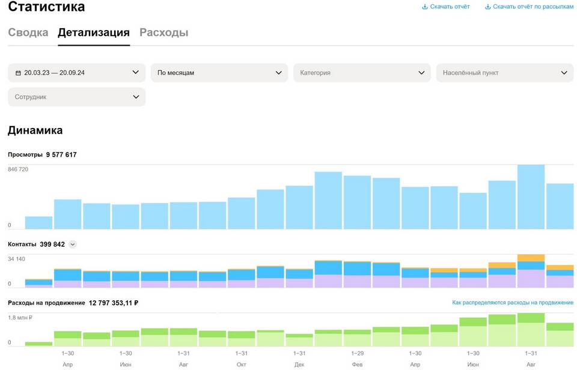Select the Детализация tab
Screen dimensions: 577x370
point(94,32)
